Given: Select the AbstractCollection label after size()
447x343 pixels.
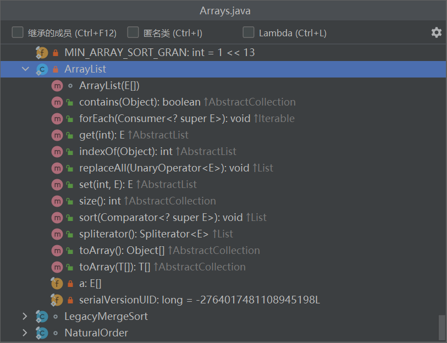Looking at the screenshot, I should coord(171,201).
